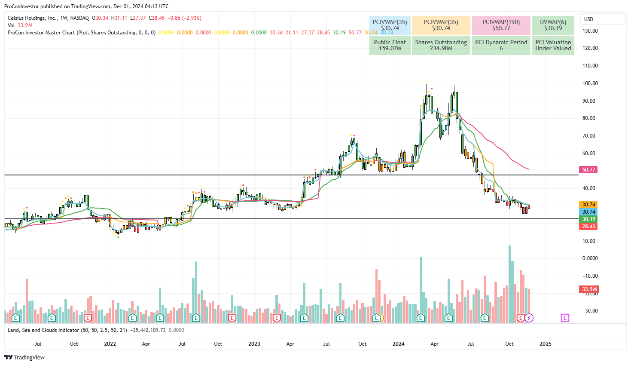Viewport: 631px width, 365px height.
Task: Click the PCI Dynamic Period 6 cell
Action: pos(501,46)
